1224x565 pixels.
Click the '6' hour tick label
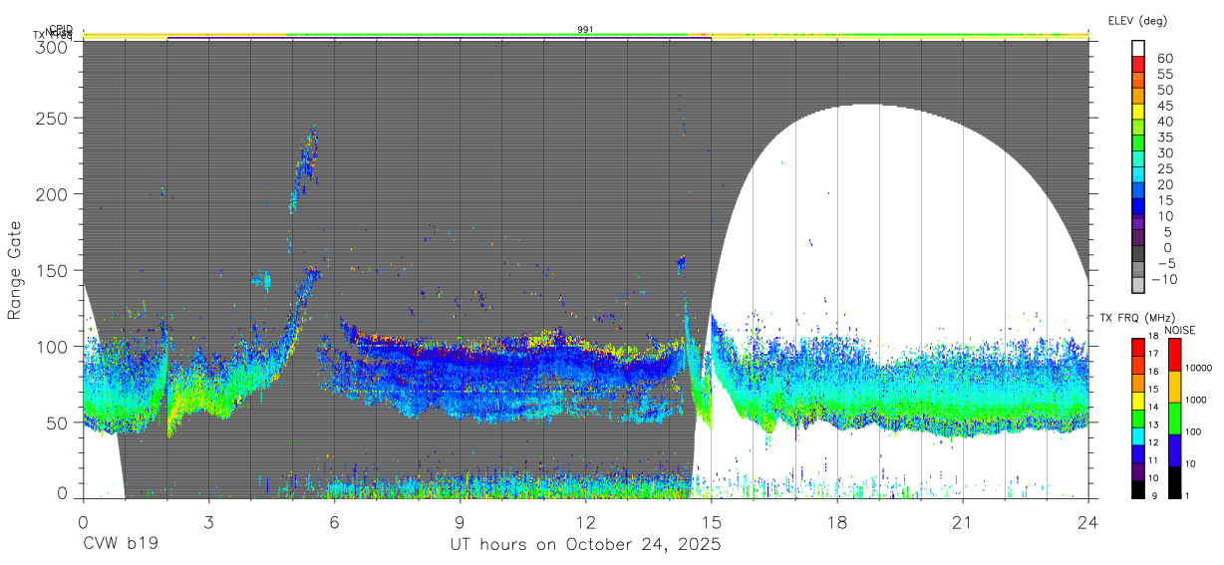coord(334,521)
